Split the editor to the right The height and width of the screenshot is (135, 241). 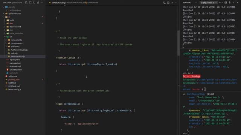(x=168, y=3)
